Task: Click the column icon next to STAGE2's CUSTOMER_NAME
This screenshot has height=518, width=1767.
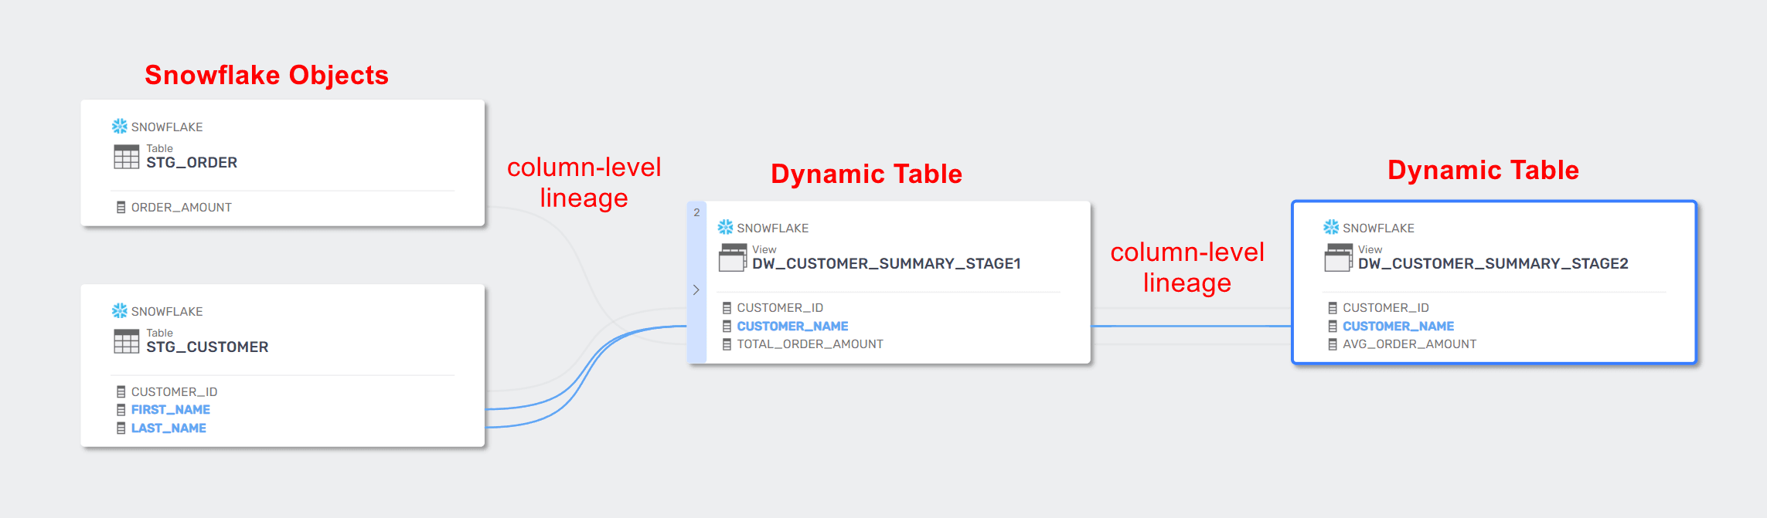Action: point(1333,327)
